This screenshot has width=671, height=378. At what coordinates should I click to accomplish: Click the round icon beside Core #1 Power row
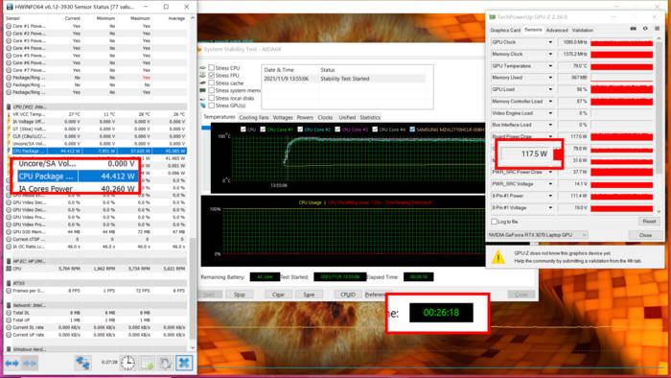pyautogui.click(x=9, y=26)
